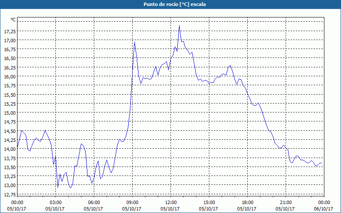Click the 16,50 y-axis value
The width and height of the screenshot is (341, 213).
coord(10,58)
